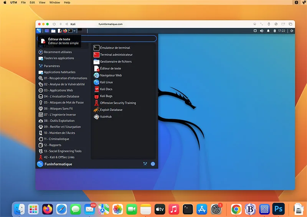Open the Kali dragon applications menu button

tap(39, 31)
